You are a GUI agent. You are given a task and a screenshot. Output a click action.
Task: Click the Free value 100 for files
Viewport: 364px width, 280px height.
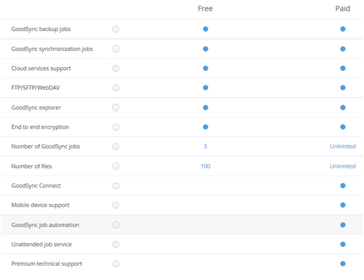point(205,166)
